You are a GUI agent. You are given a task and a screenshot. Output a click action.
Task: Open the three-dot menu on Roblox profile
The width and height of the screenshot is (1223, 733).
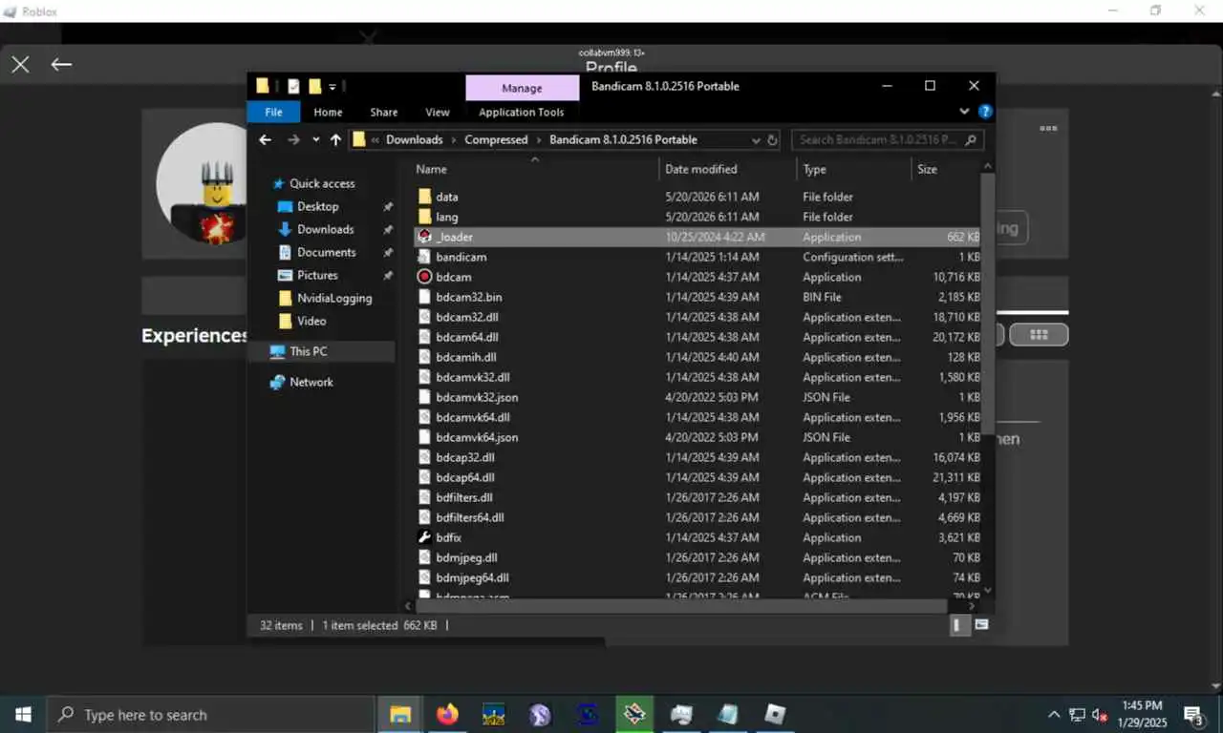coord(1048,128)
